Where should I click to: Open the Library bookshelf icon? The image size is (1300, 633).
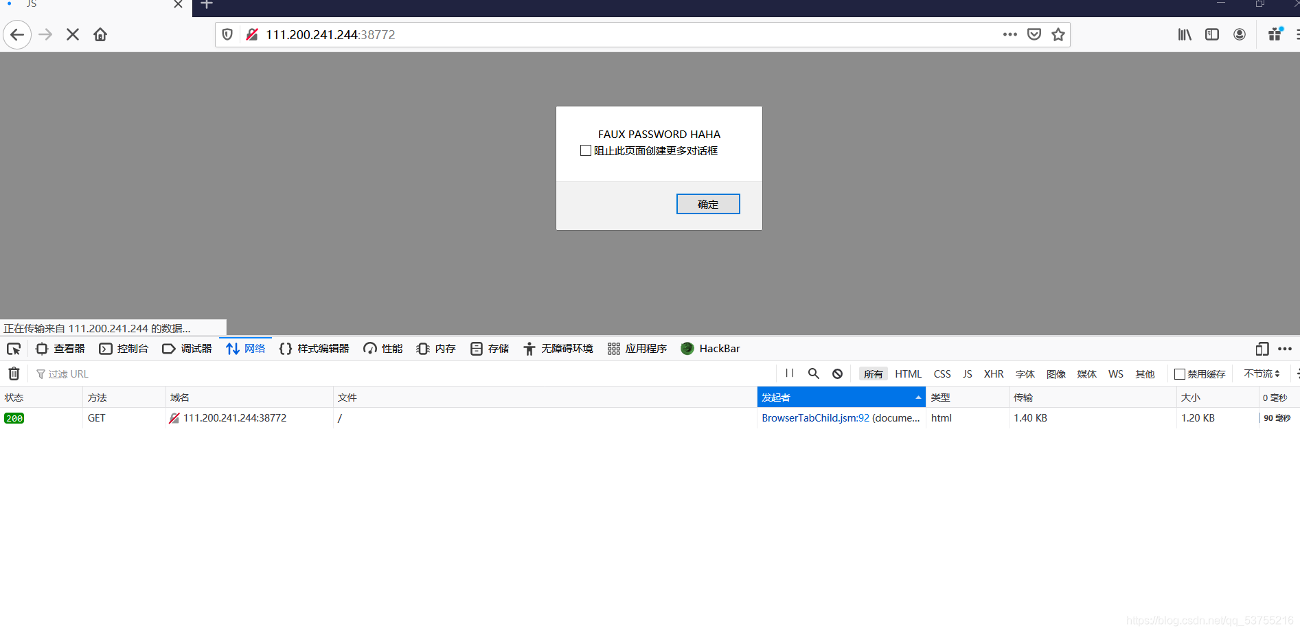(1185, 34)
